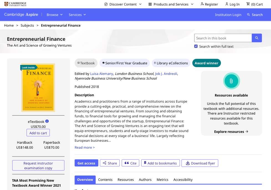This screenshot has height=190, width=271.
Task: Click the Add to cart button
Action: (38, 133)
